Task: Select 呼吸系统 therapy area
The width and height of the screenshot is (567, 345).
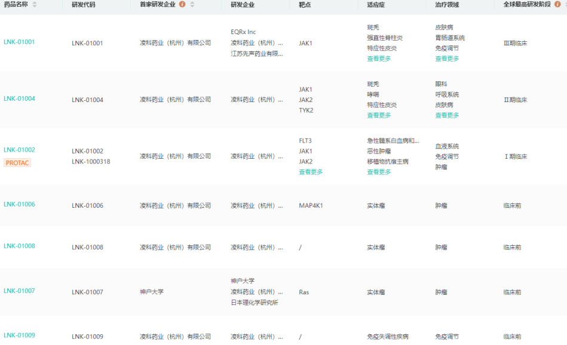Action: [447, 94]
